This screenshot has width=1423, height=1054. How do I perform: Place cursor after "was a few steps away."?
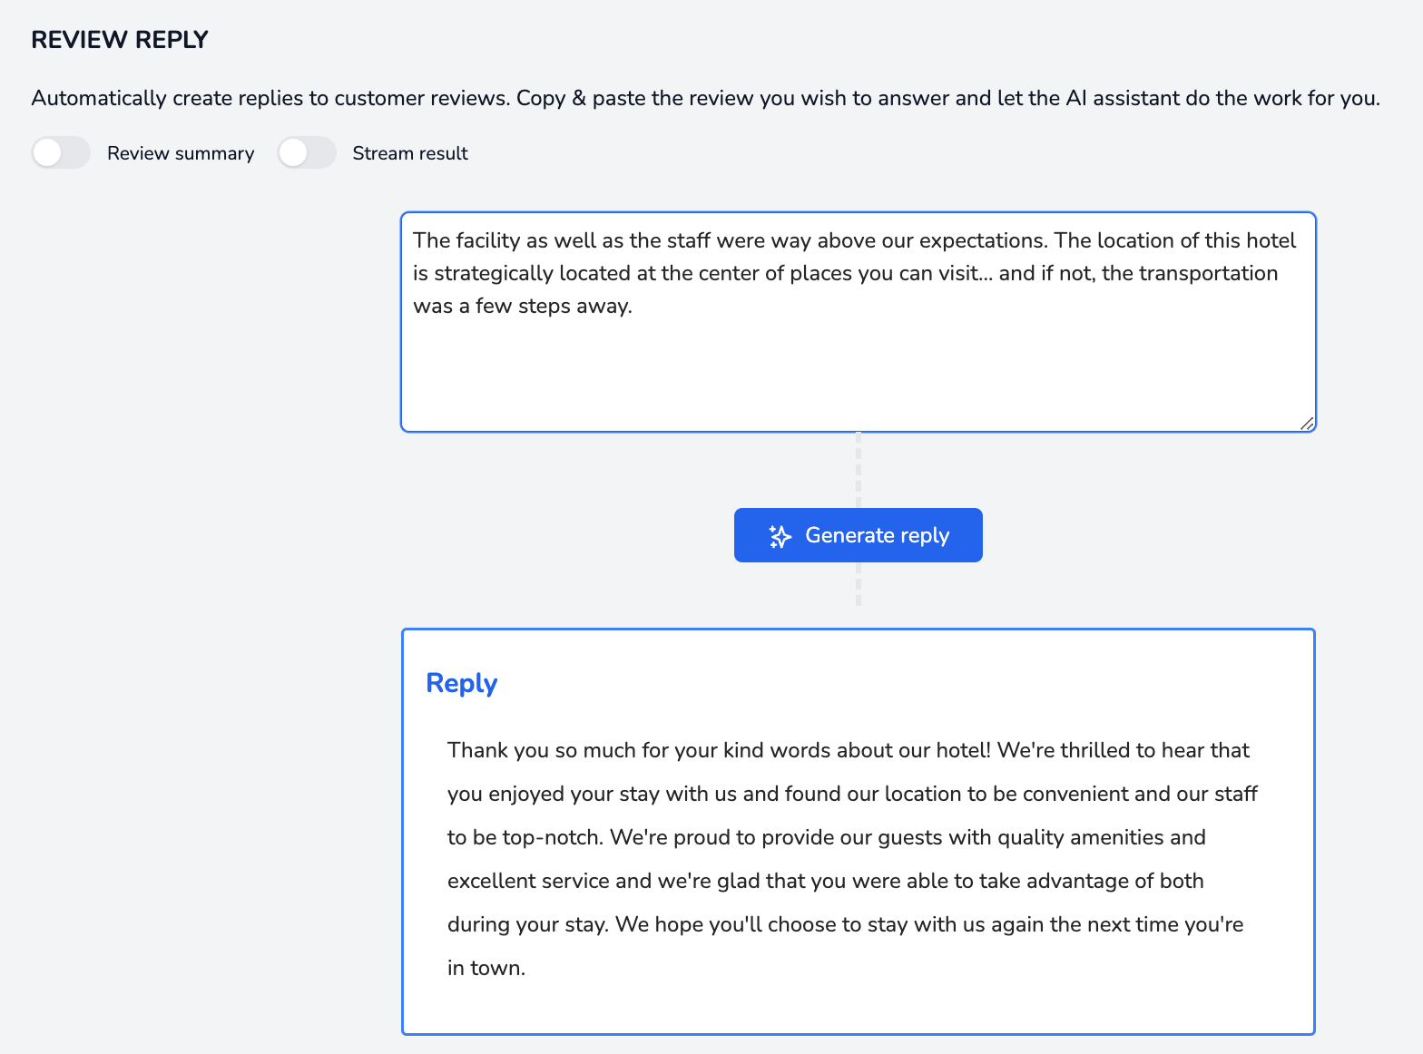coord(633,307)
